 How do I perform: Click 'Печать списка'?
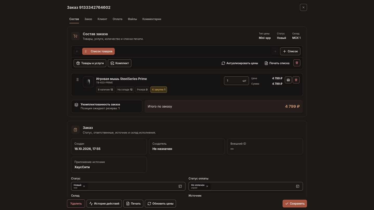click(277, 63)
